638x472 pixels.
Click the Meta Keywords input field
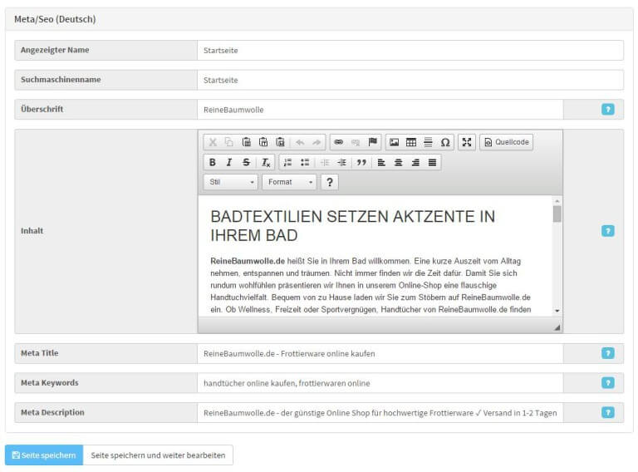380,383
